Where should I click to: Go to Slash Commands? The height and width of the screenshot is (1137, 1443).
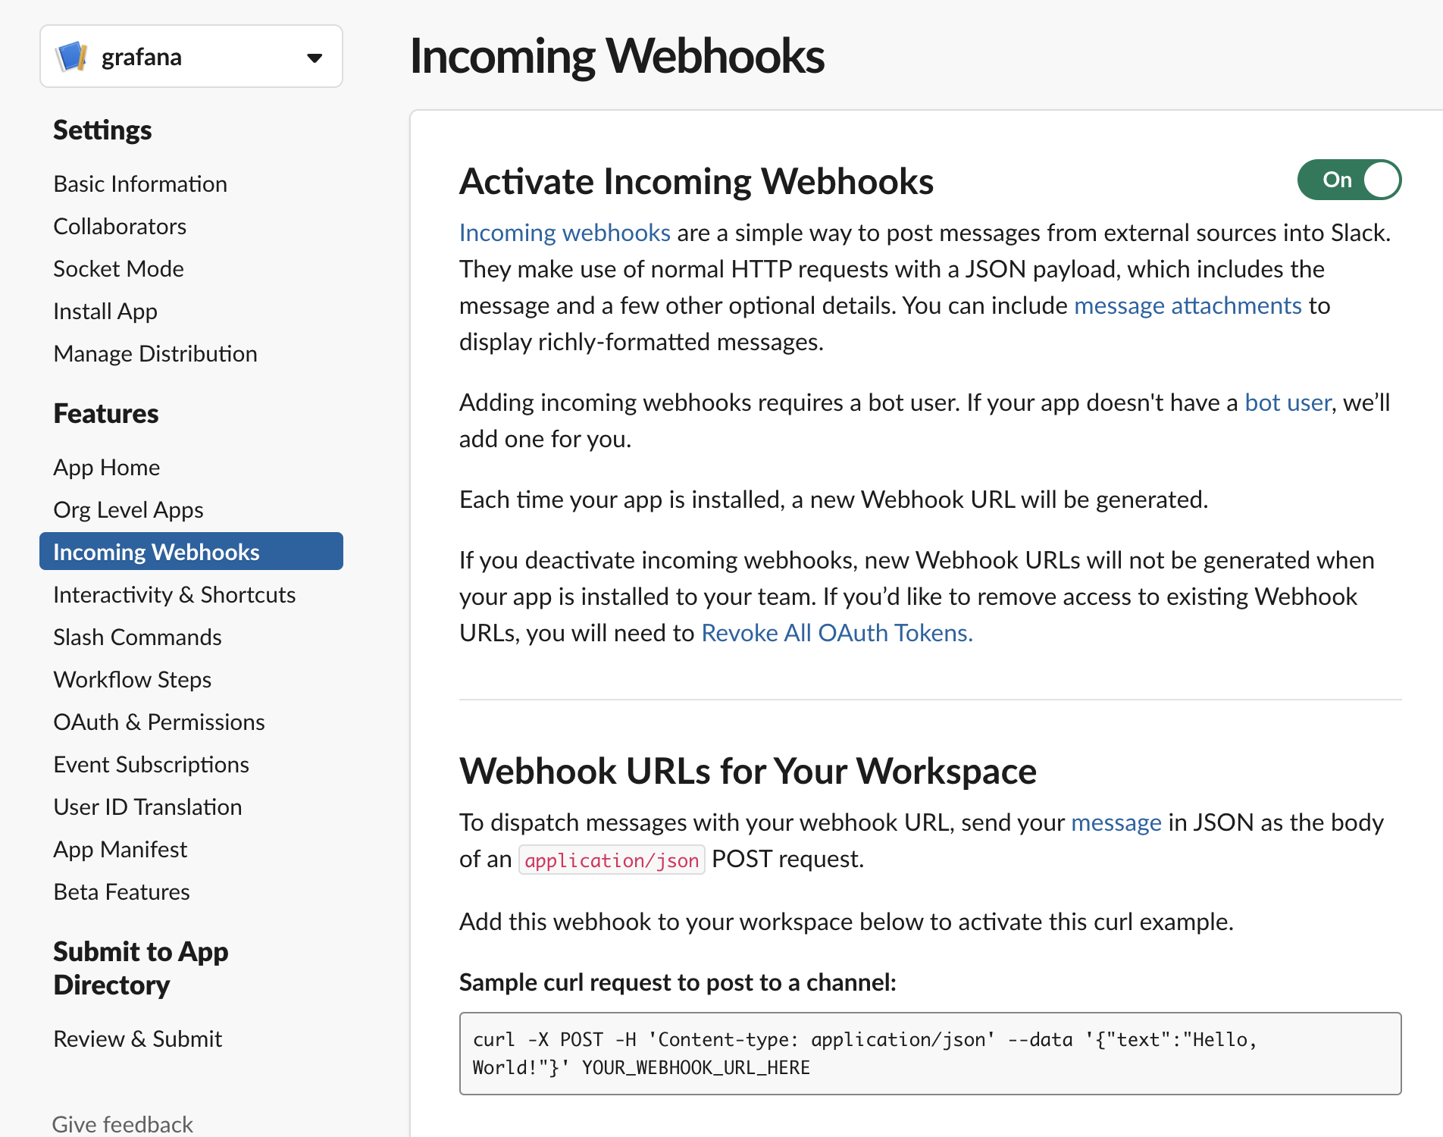(137, 637)
